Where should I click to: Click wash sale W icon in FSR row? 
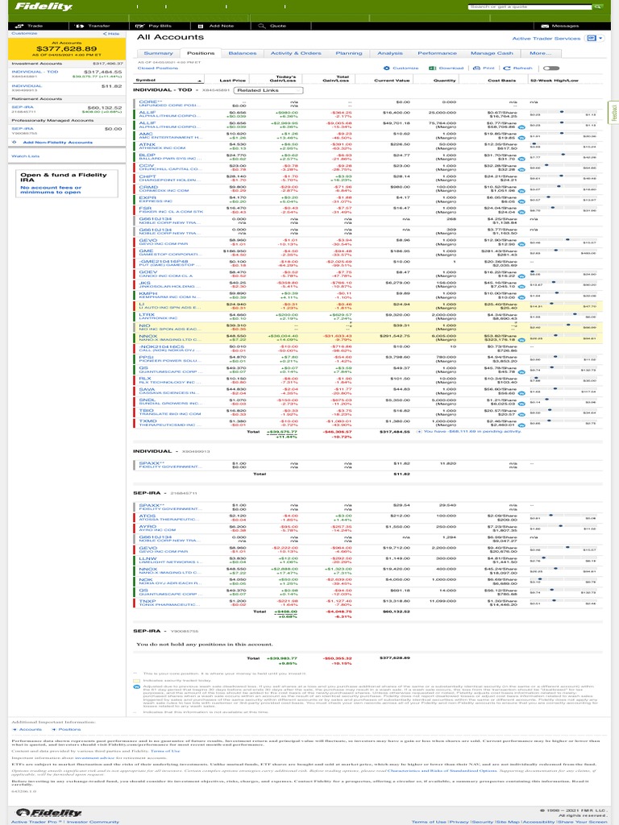point(521,212)
